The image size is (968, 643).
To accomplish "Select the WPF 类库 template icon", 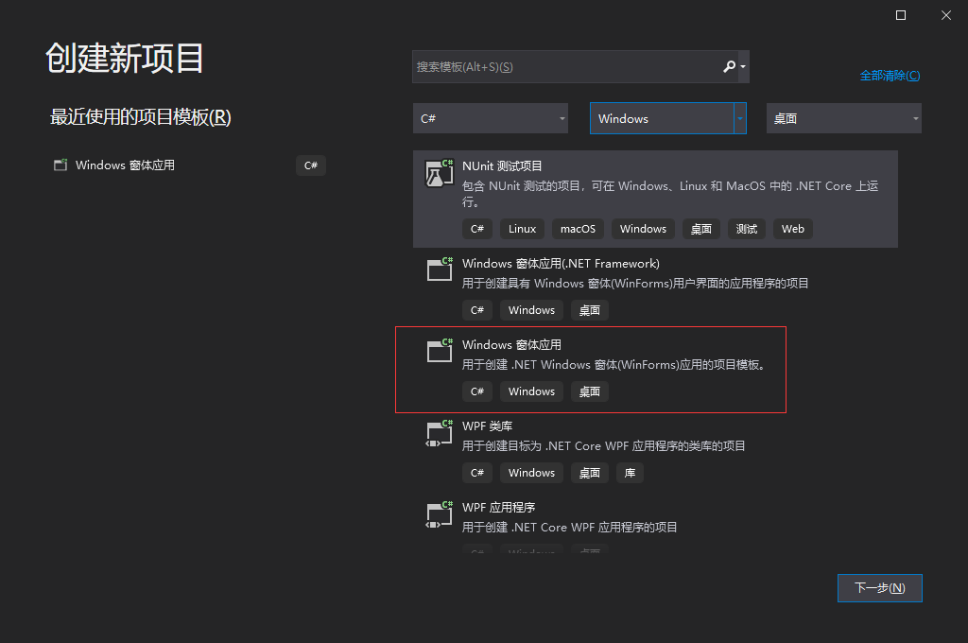I will point(440,432).
